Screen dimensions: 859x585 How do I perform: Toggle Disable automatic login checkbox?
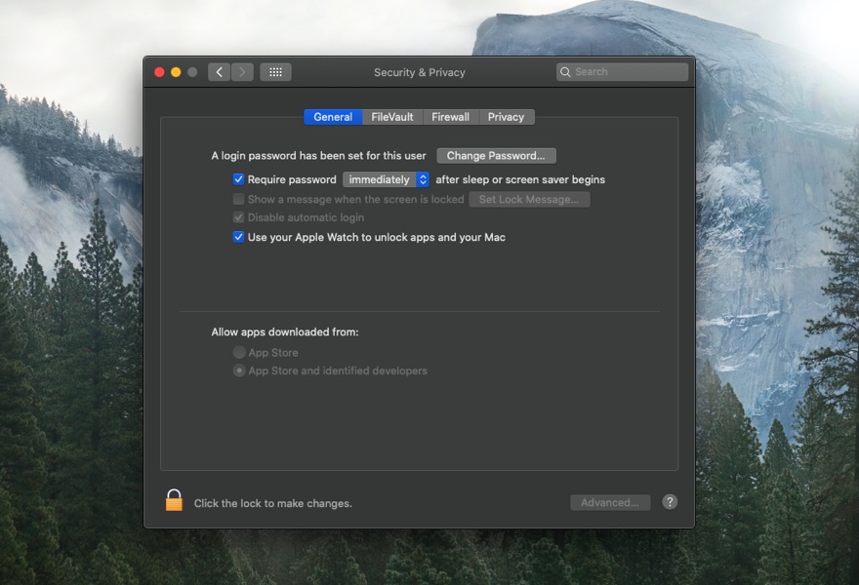pos(238,217)
